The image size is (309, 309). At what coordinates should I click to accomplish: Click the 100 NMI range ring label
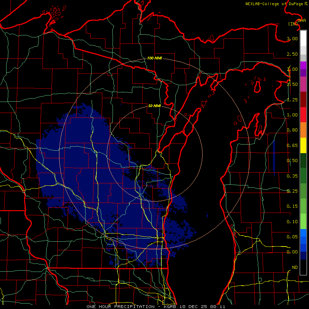154,58
